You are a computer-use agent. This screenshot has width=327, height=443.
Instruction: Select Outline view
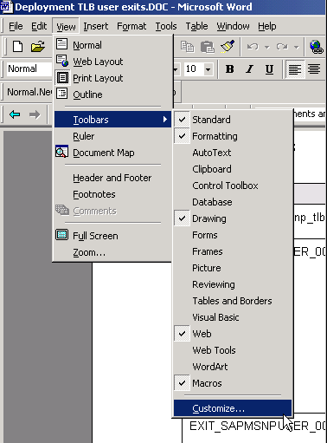113,94
